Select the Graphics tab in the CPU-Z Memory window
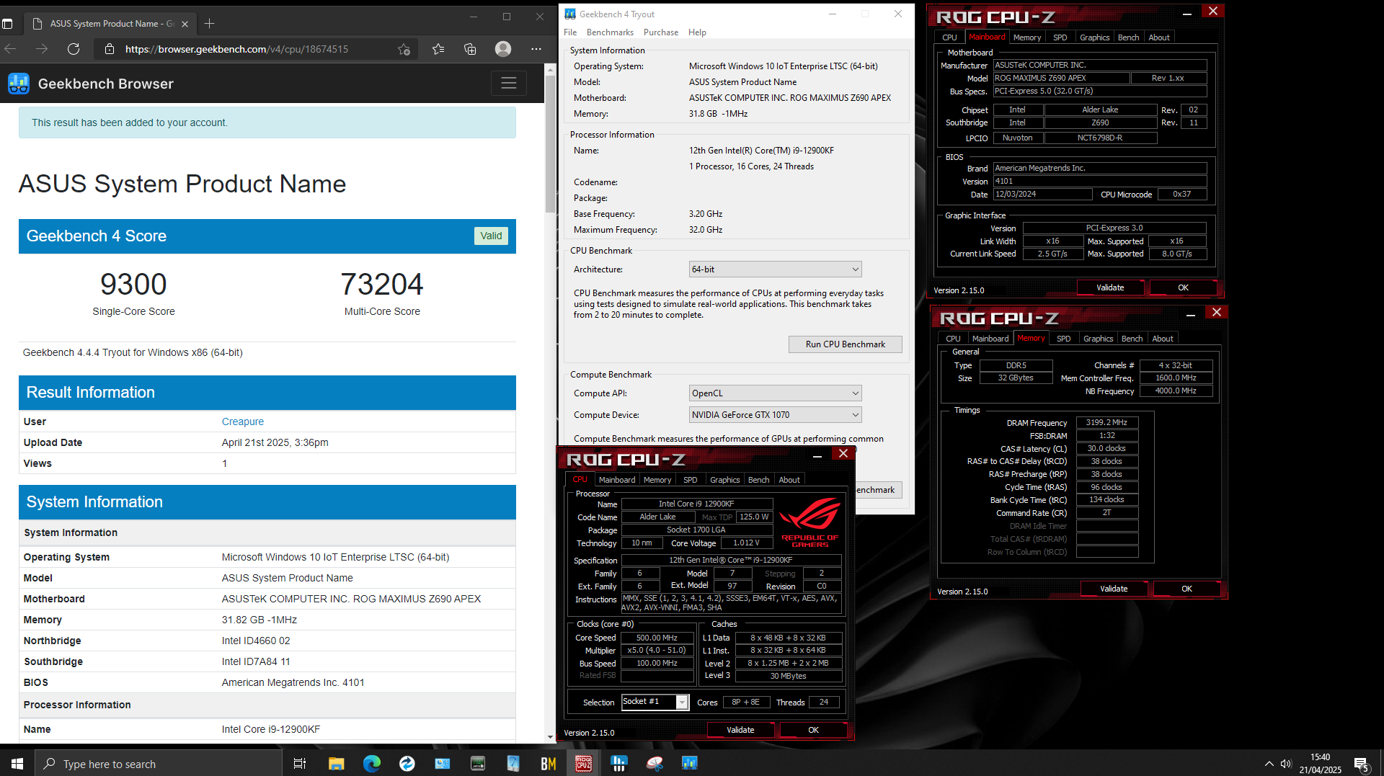 (x=1098, y=339)
